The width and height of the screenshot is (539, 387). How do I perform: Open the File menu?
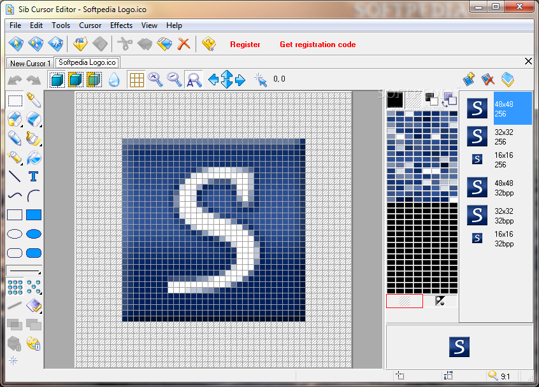coord(15,25)
